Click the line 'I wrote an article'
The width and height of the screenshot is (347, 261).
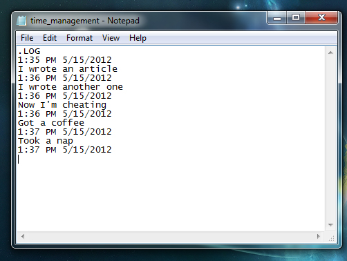click(68, 69)
